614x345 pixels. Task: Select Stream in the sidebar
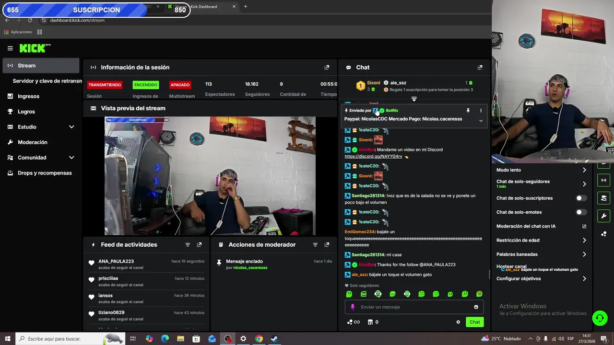(x=41, y=66)
